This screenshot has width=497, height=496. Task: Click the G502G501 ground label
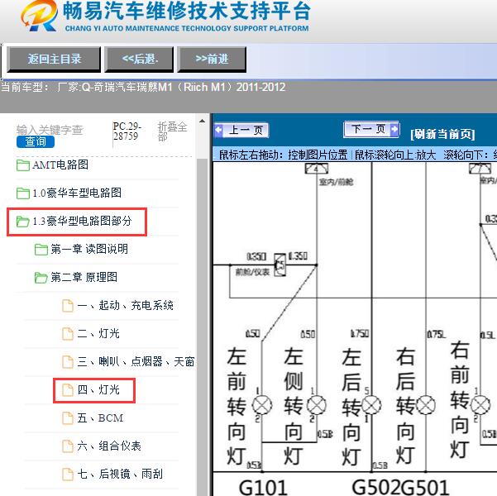[x=400, y=488]
